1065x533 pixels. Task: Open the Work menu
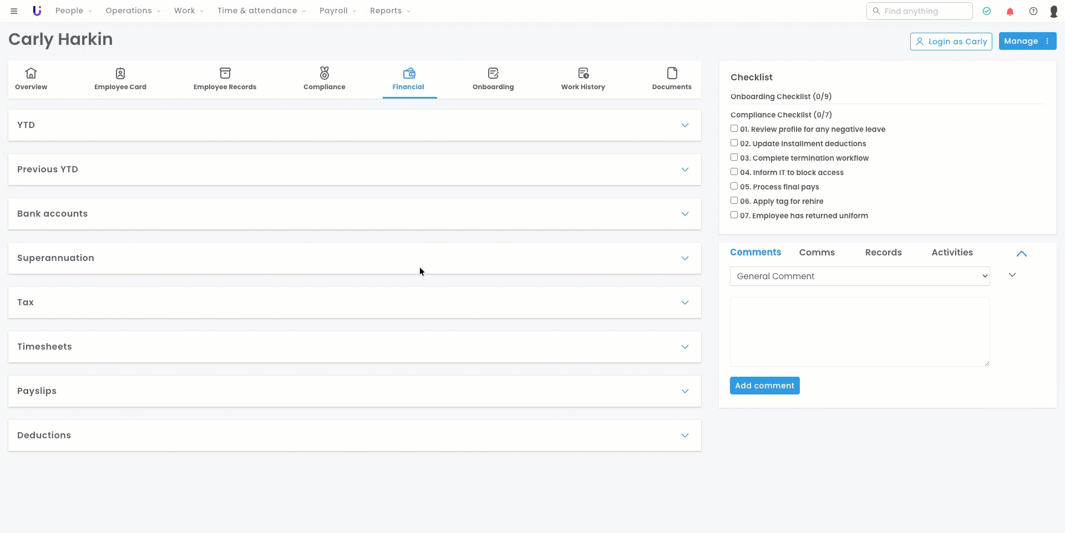click(x=189, y=11)
